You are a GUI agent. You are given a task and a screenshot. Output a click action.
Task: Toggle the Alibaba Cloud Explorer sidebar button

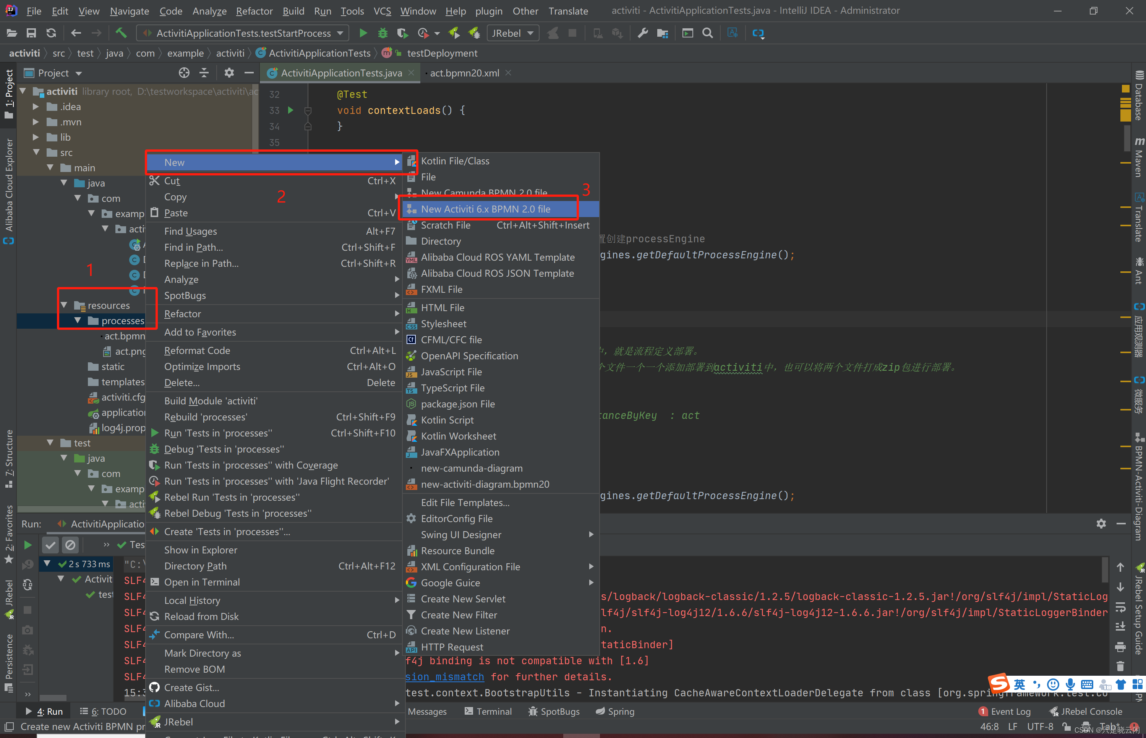pyautogui.click(x=9, y=192)
